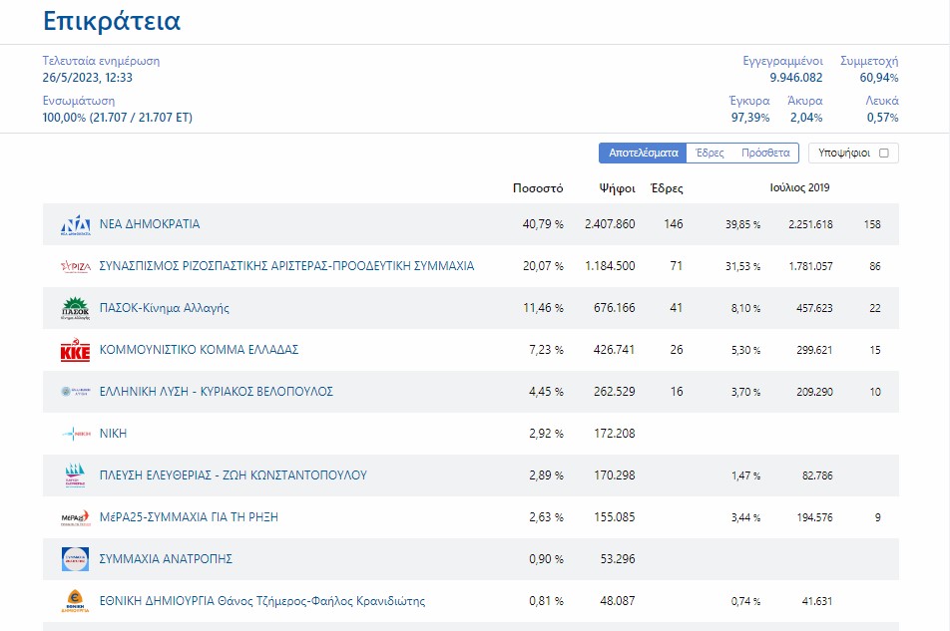Click the Άκυρα value 2,04%

pyautogui.click(x=806, y=118)
